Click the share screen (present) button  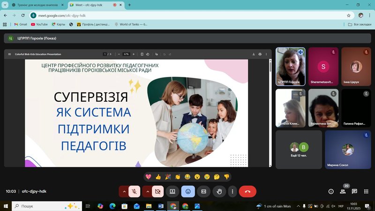[172, 191]
